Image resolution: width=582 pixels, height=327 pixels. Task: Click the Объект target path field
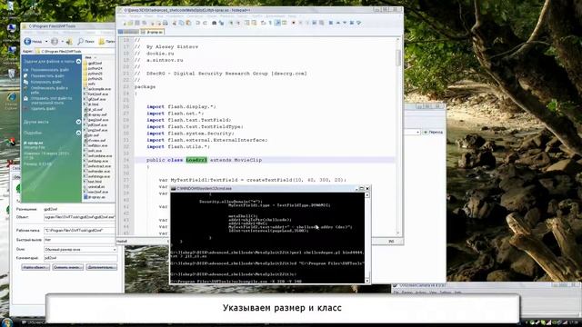(81, 217)
